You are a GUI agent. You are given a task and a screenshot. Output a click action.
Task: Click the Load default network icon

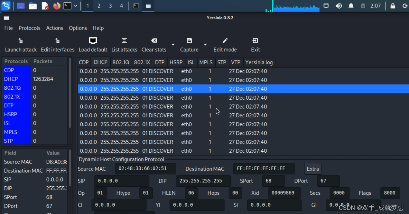(x=93, y=40)
